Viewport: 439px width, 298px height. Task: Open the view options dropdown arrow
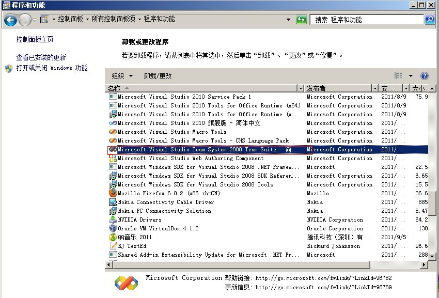pos(411,75)
